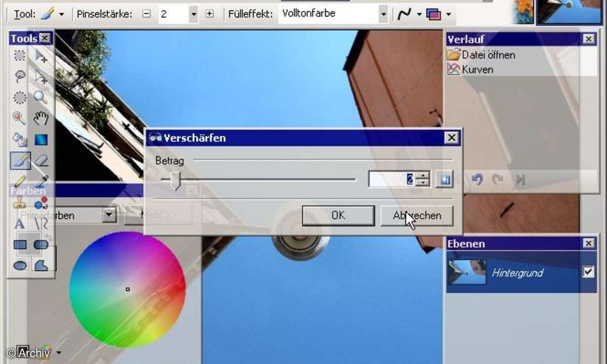Image resolution: width=607 pixels, height=364 pixels.
Task: Select the Recolor tool
Action: tap(41, 203)
